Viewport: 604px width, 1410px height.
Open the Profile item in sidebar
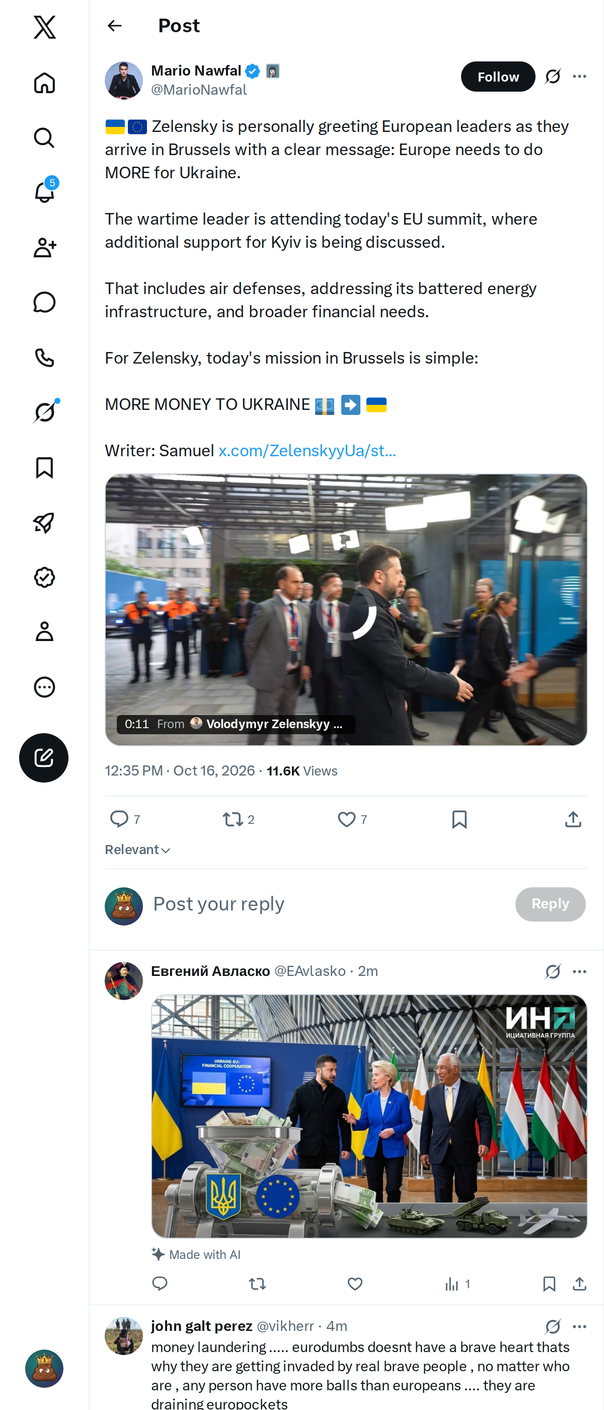pos(44,631)
